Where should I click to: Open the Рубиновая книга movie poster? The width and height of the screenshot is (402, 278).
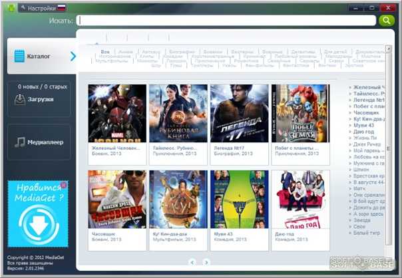tap(178, 113)
